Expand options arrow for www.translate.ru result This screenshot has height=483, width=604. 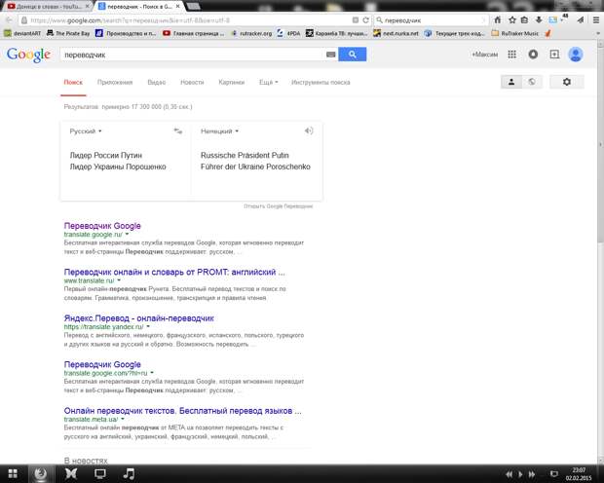coord(119,280)
